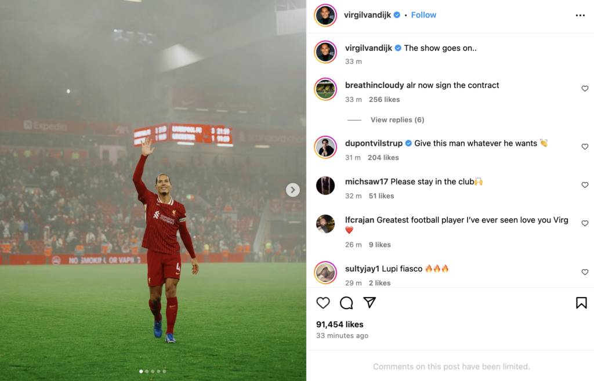View the 91,454 likes list

[x=339, y=324]
